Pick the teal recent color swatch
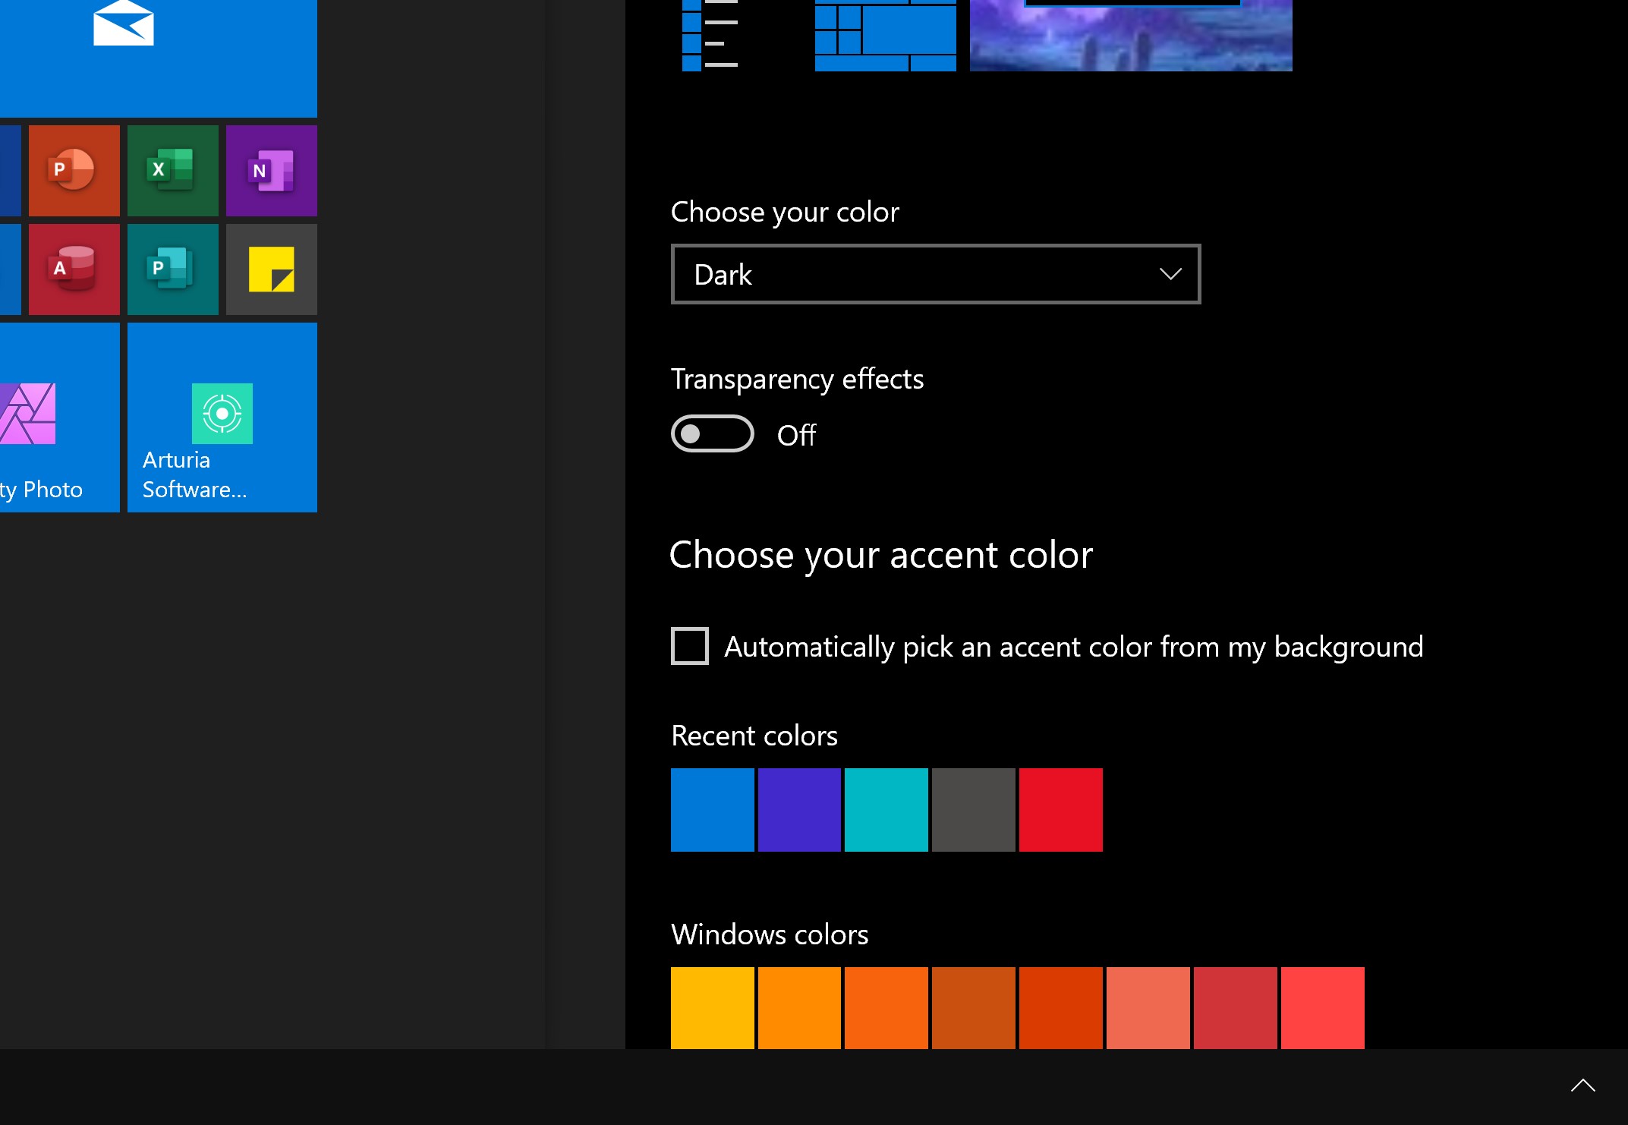The height and width of the screenshot is (1125, 1628). coord(886,810)
